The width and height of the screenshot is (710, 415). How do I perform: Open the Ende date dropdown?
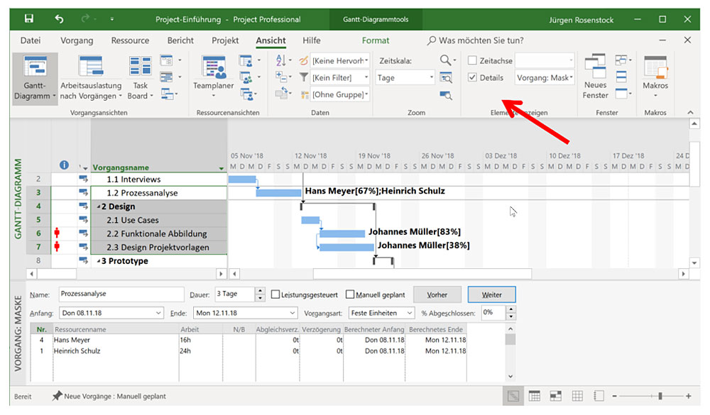(292, 313)
